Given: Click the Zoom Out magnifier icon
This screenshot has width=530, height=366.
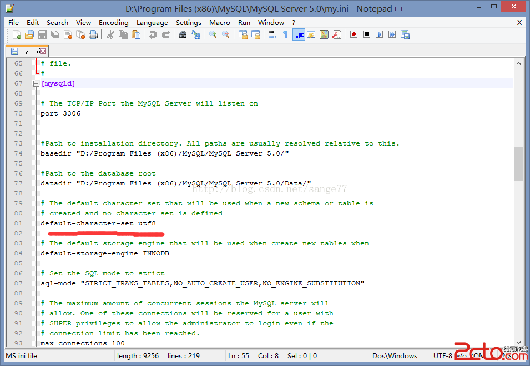Looking at the screenshot, I should (226, 34).
